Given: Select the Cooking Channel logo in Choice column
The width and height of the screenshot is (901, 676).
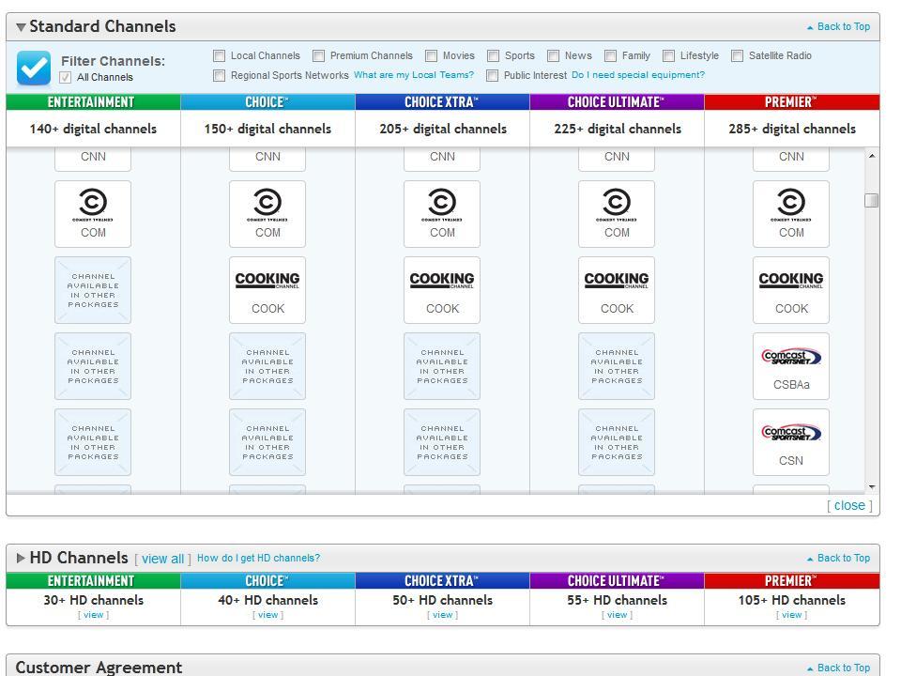Looking at the screenshot, I should (x=267, y=280).
